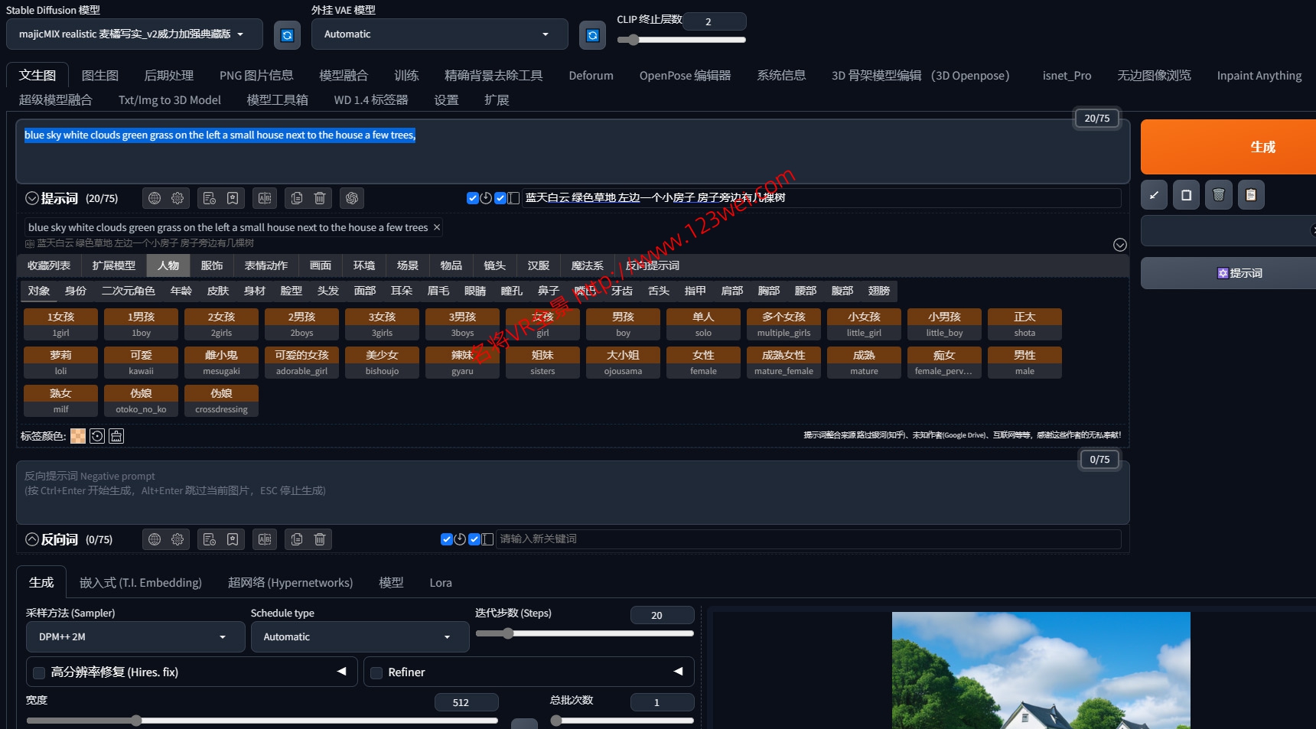Enable the 高分辨率修复 (Hires. fix) checkbox

click(x=39, y=673)
